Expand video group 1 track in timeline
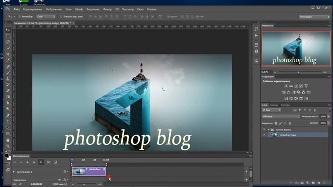Image resolution: width=333 pixels, height=187 pixels. 14,172
